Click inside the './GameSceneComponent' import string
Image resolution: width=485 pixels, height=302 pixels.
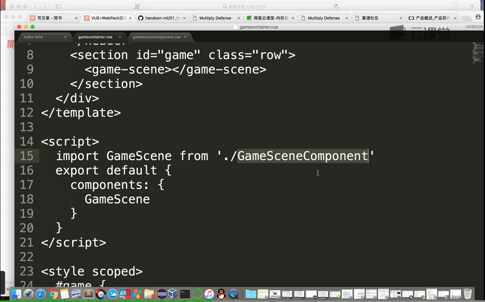[x=296, y=156]
